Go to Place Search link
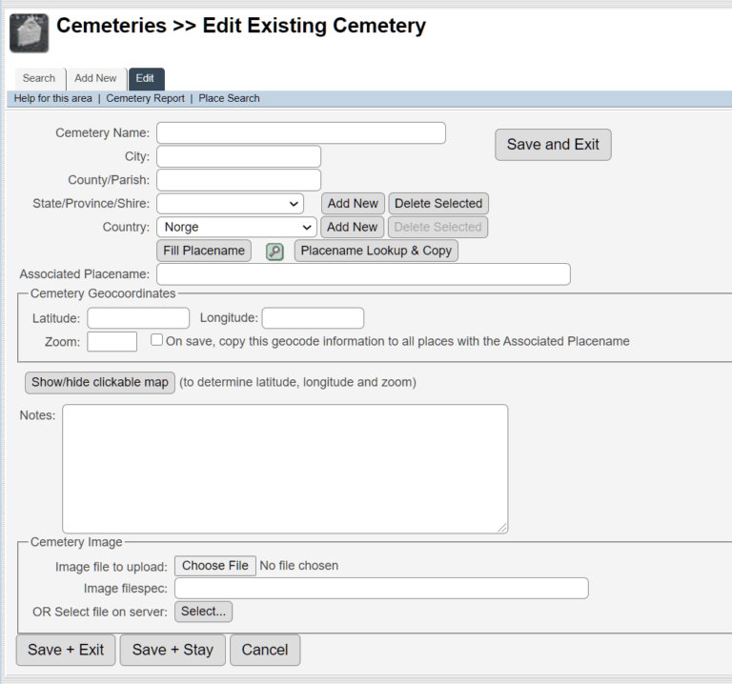This screenshot has width=732, height=684. pyautogui.click(x=229, y=98)
